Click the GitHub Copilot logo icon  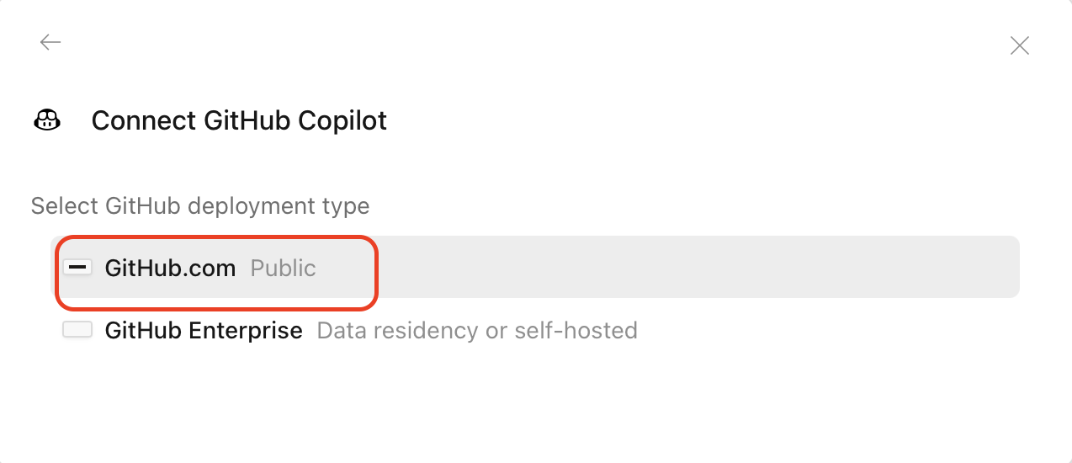coord(47,120)
